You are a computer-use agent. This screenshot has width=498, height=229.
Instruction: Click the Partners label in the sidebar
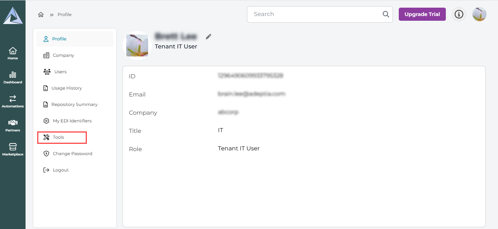13,130
